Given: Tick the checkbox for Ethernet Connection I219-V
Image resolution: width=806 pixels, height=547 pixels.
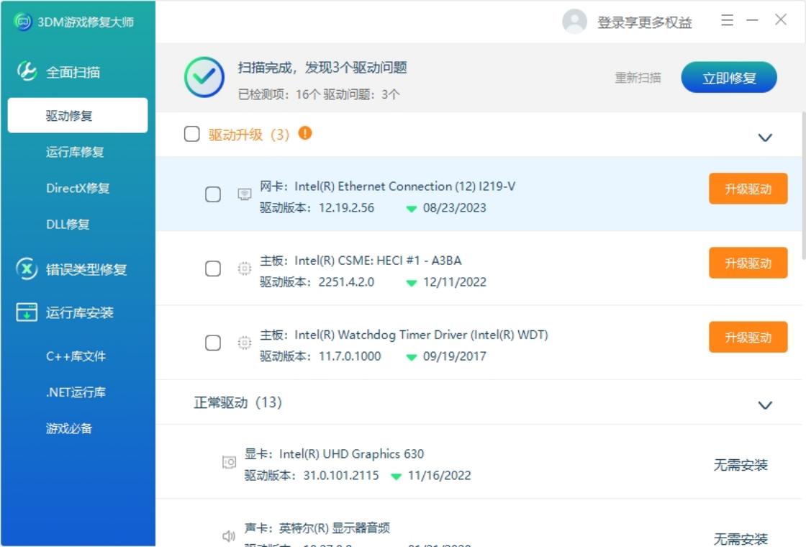Looking at the screenshot, I should [213, 194].
